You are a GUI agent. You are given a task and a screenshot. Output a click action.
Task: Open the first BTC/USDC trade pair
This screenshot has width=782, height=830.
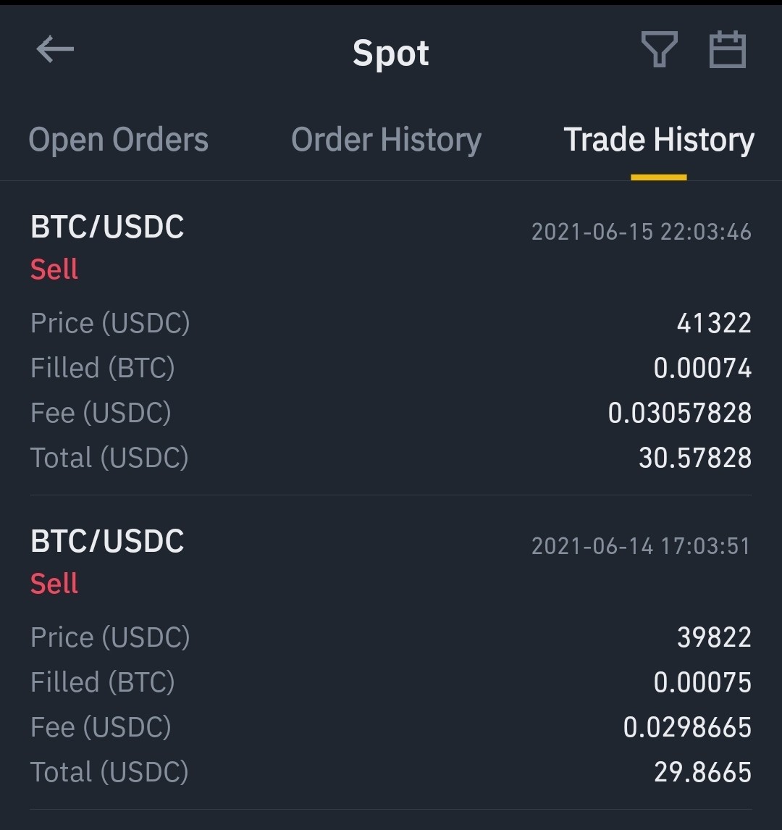[x=107, y=227]
